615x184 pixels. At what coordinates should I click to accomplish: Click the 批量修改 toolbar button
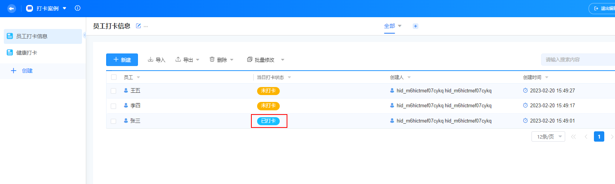pyautogui.click(x=261, y=60)
